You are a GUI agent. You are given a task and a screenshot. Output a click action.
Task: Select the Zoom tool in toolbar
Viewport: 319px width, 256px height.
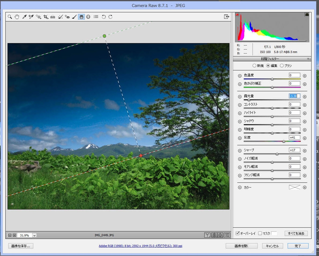[10, 17]
